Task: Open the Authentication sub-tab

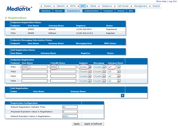Action: [92, 11]
